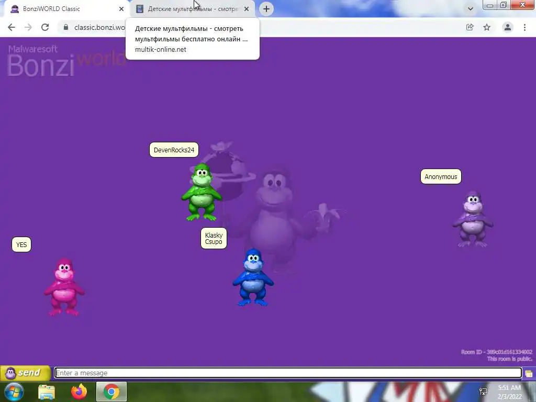Click the YES name bubble
The image size is (536, 402).
pyautogui.click(x=21, y=245)
